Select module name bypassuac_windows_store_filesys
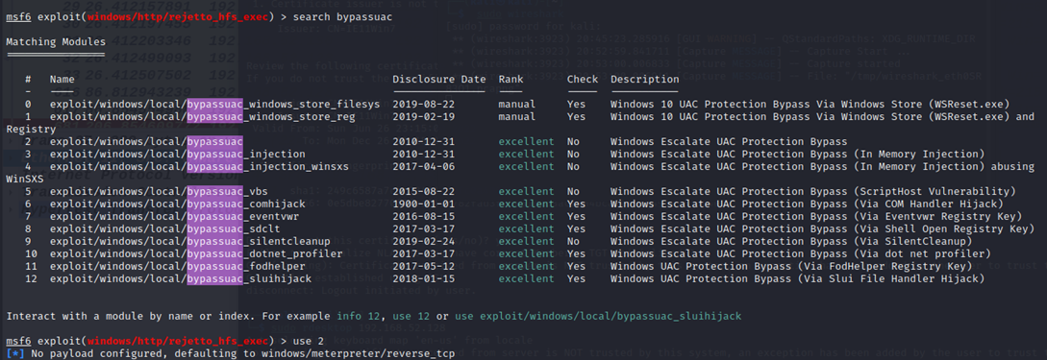Screen dimensions: 1047x360 coord(214,105)
